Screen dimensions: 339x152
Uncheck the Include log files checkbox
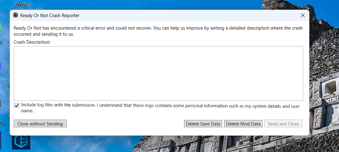pos(17,105)
